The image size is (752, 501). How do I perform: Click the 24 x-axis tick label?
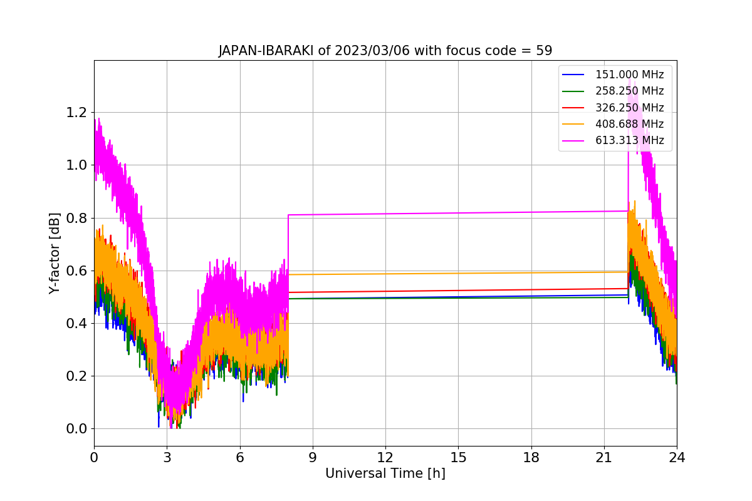677,458
